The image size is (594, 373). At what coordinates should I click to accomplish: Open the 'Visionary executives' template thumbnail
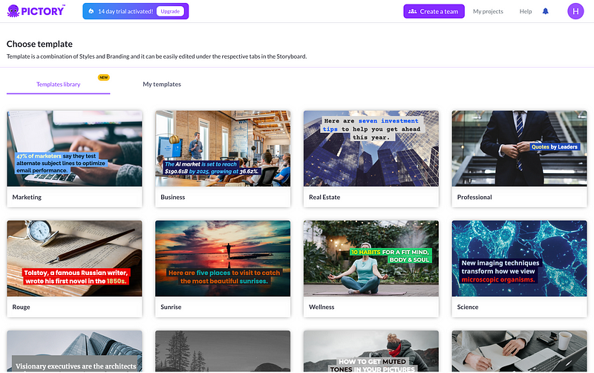75,351
